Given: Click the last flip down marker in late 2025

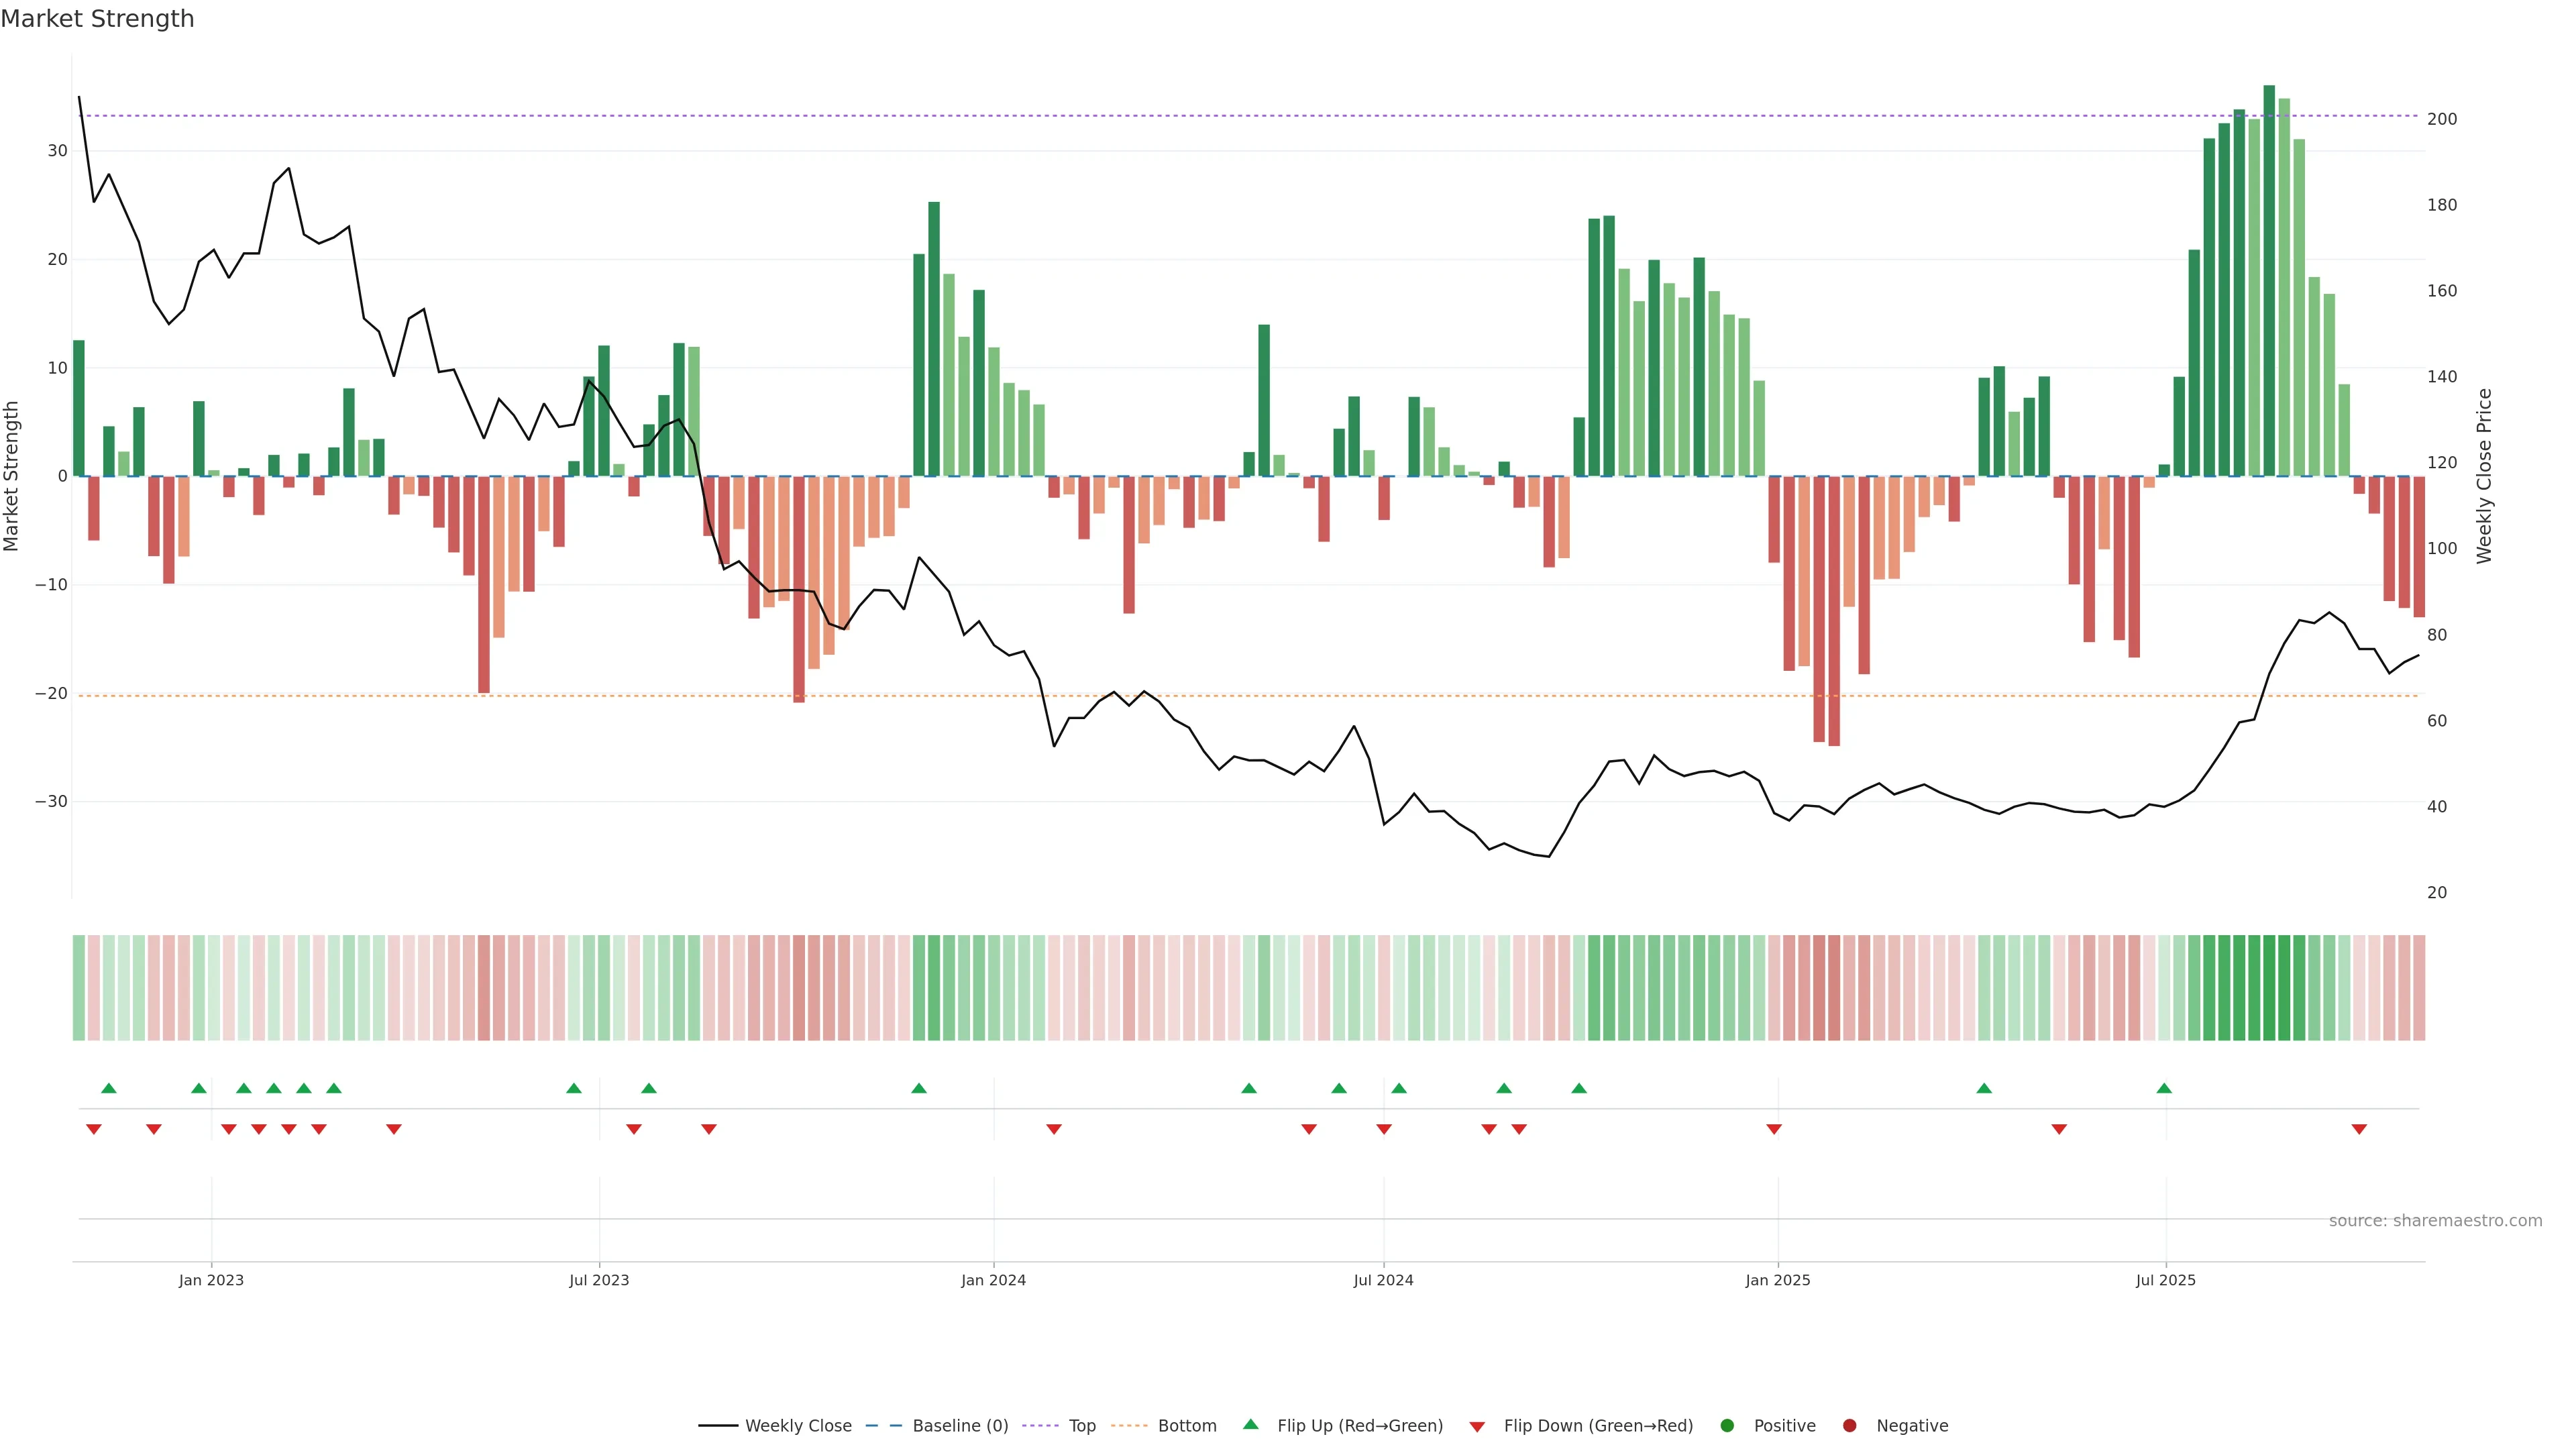Looking at the screenshot, I should (2359, 1129).
